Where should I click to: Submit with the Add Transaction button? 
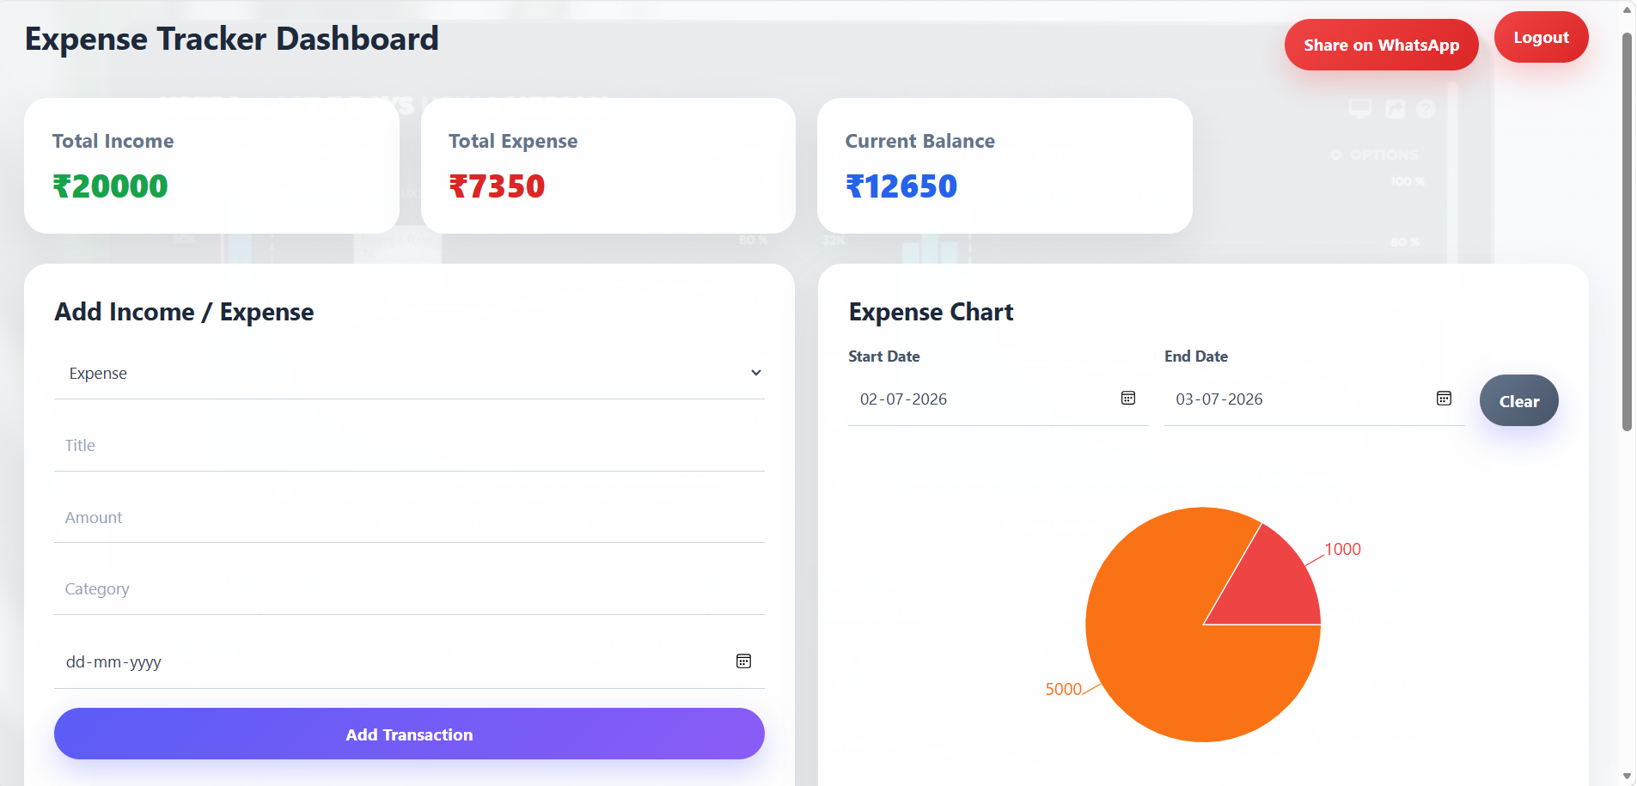(x=409, y=734)
